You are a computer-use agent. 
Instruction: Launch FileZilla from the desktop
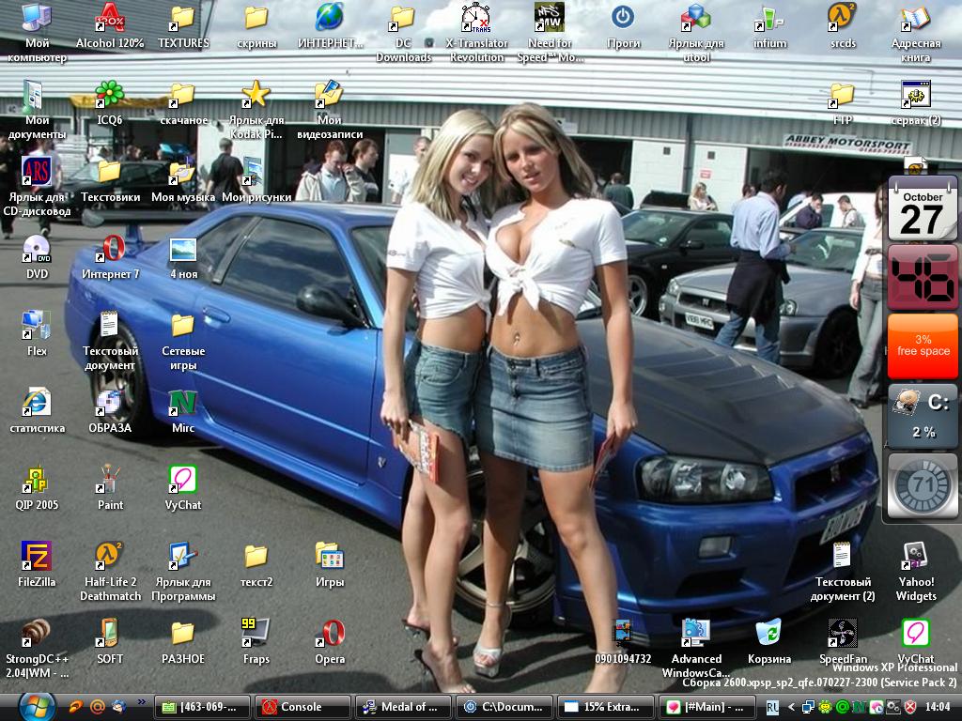point(37,557)
